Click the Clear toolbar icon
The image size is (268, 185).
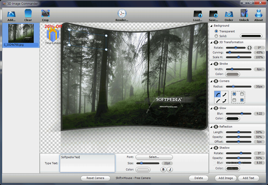click(28, 14)
